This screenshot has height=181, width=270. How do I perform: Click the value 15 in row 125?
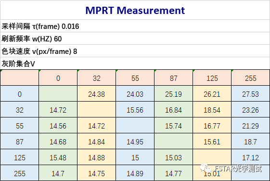(135, 157)
